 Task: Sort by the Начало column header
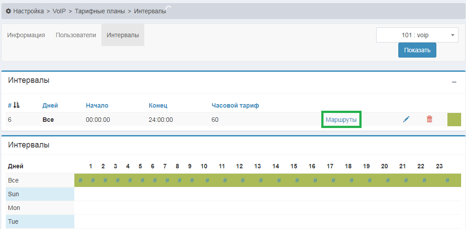97,105
